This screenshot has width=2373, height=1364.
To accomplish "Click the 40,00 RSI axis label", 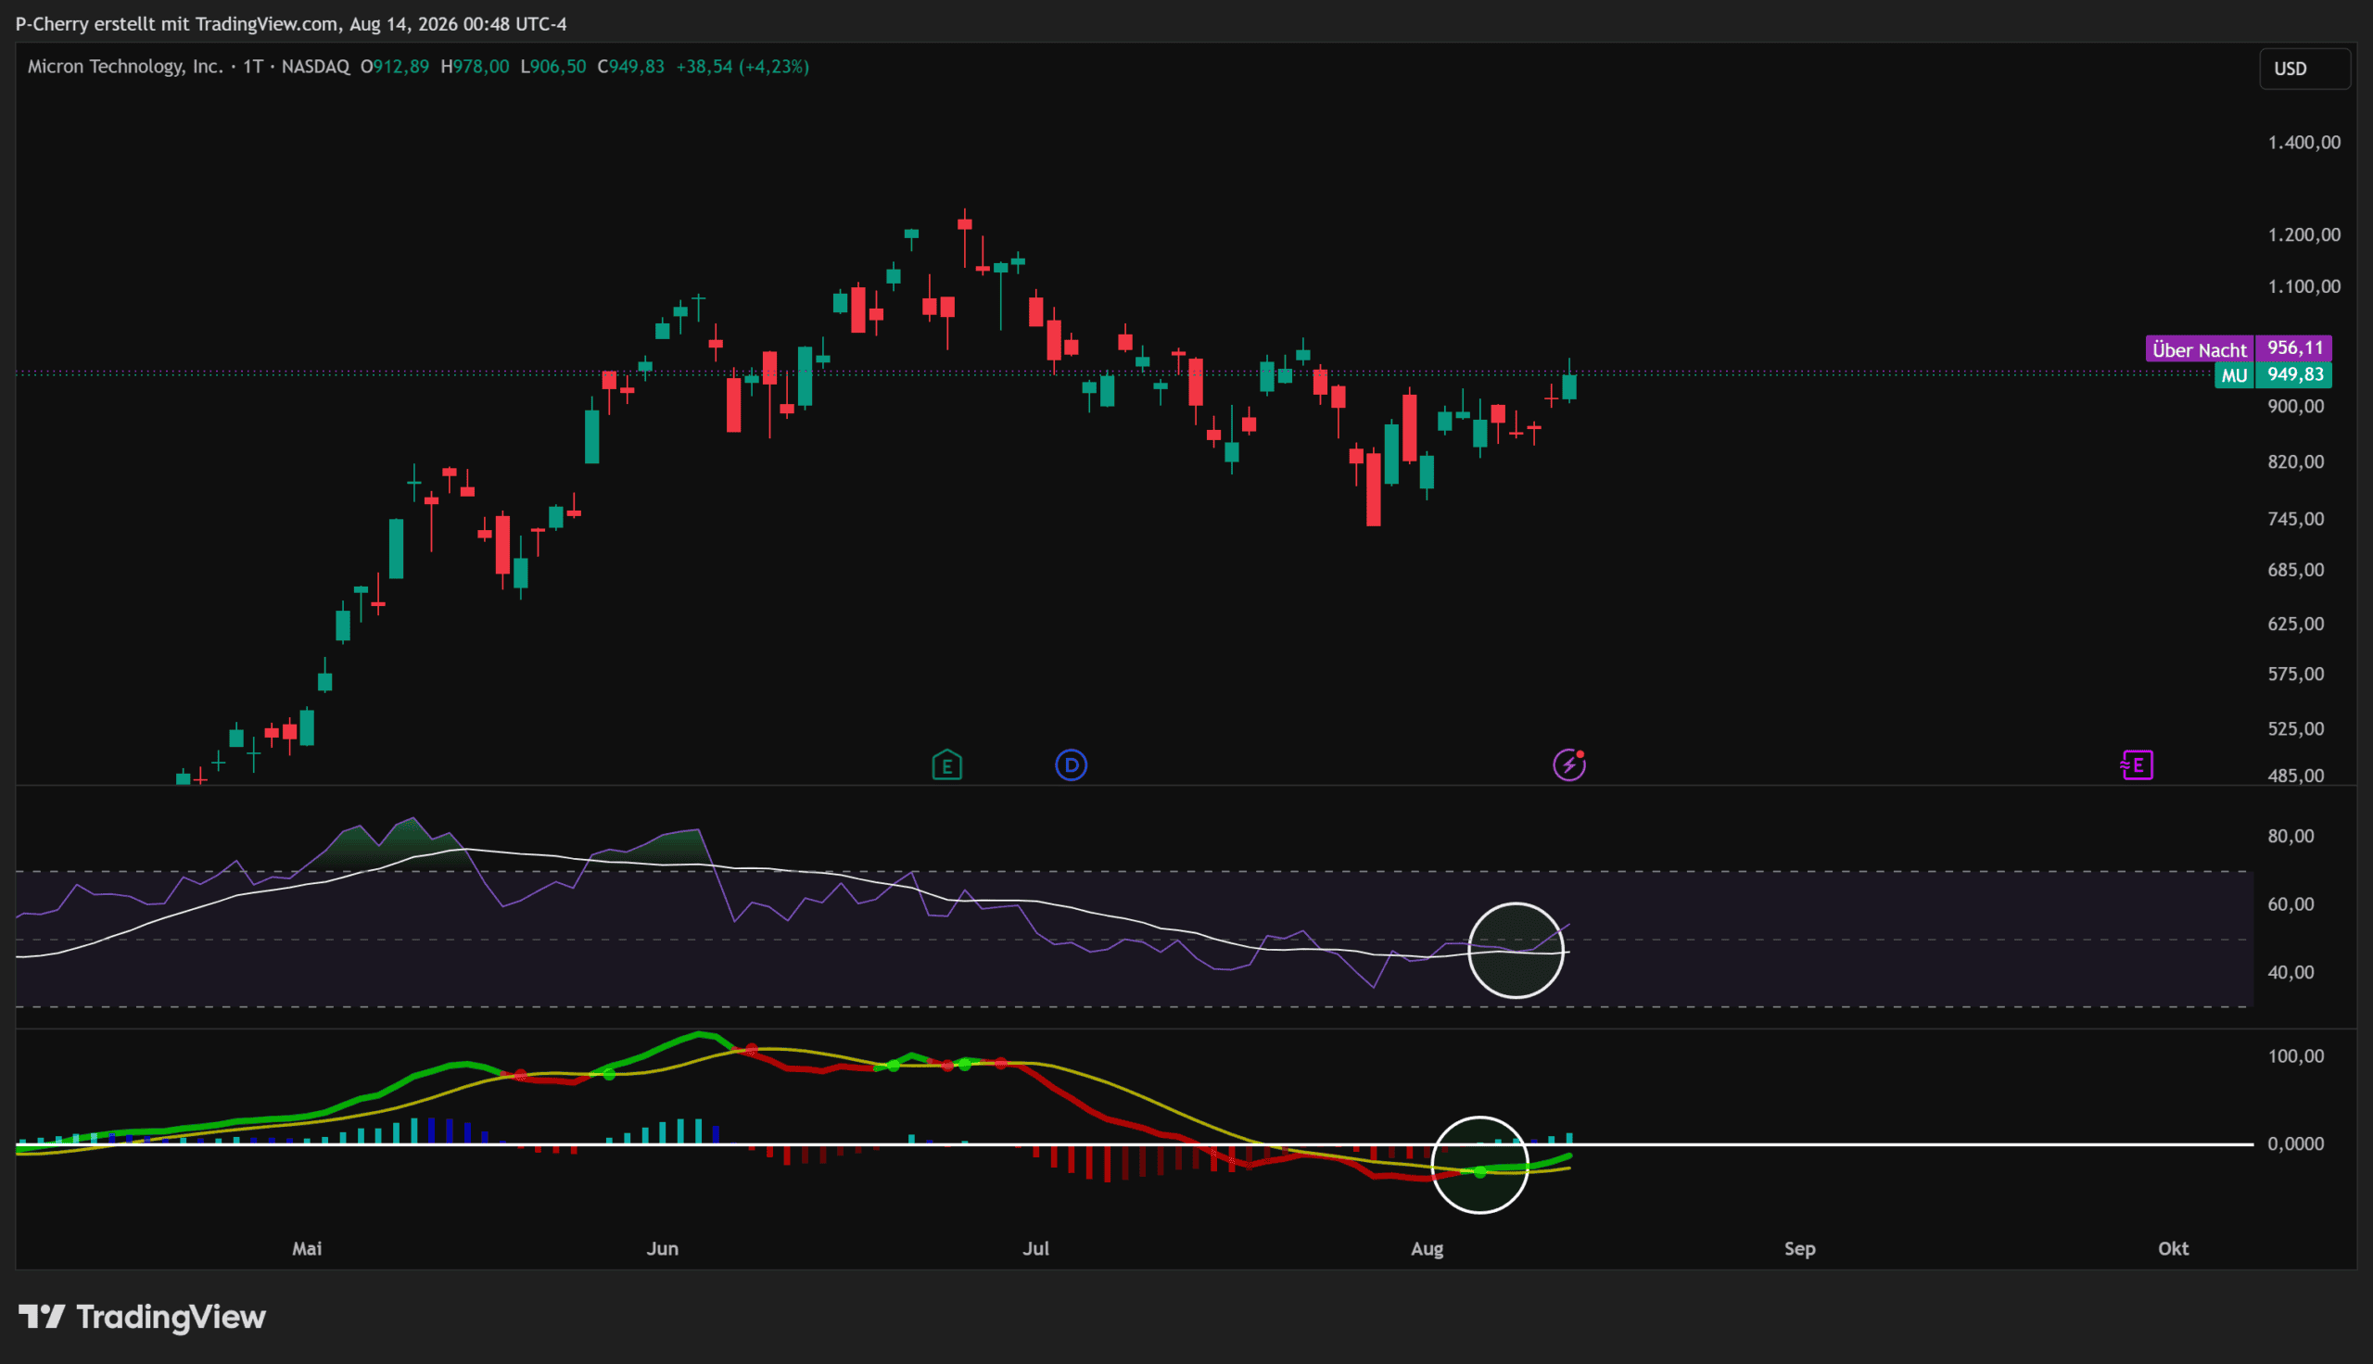I will [2291, 972].
